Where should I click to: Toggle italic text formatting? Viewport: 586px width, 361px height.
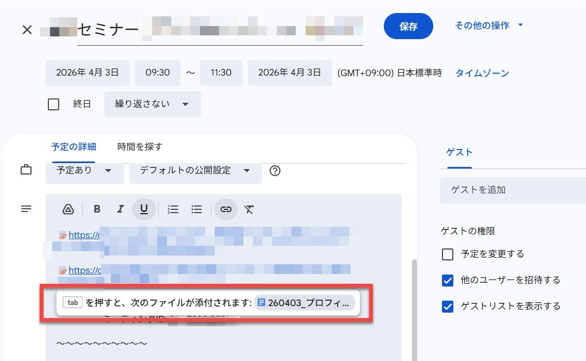[x=121, y=209]
